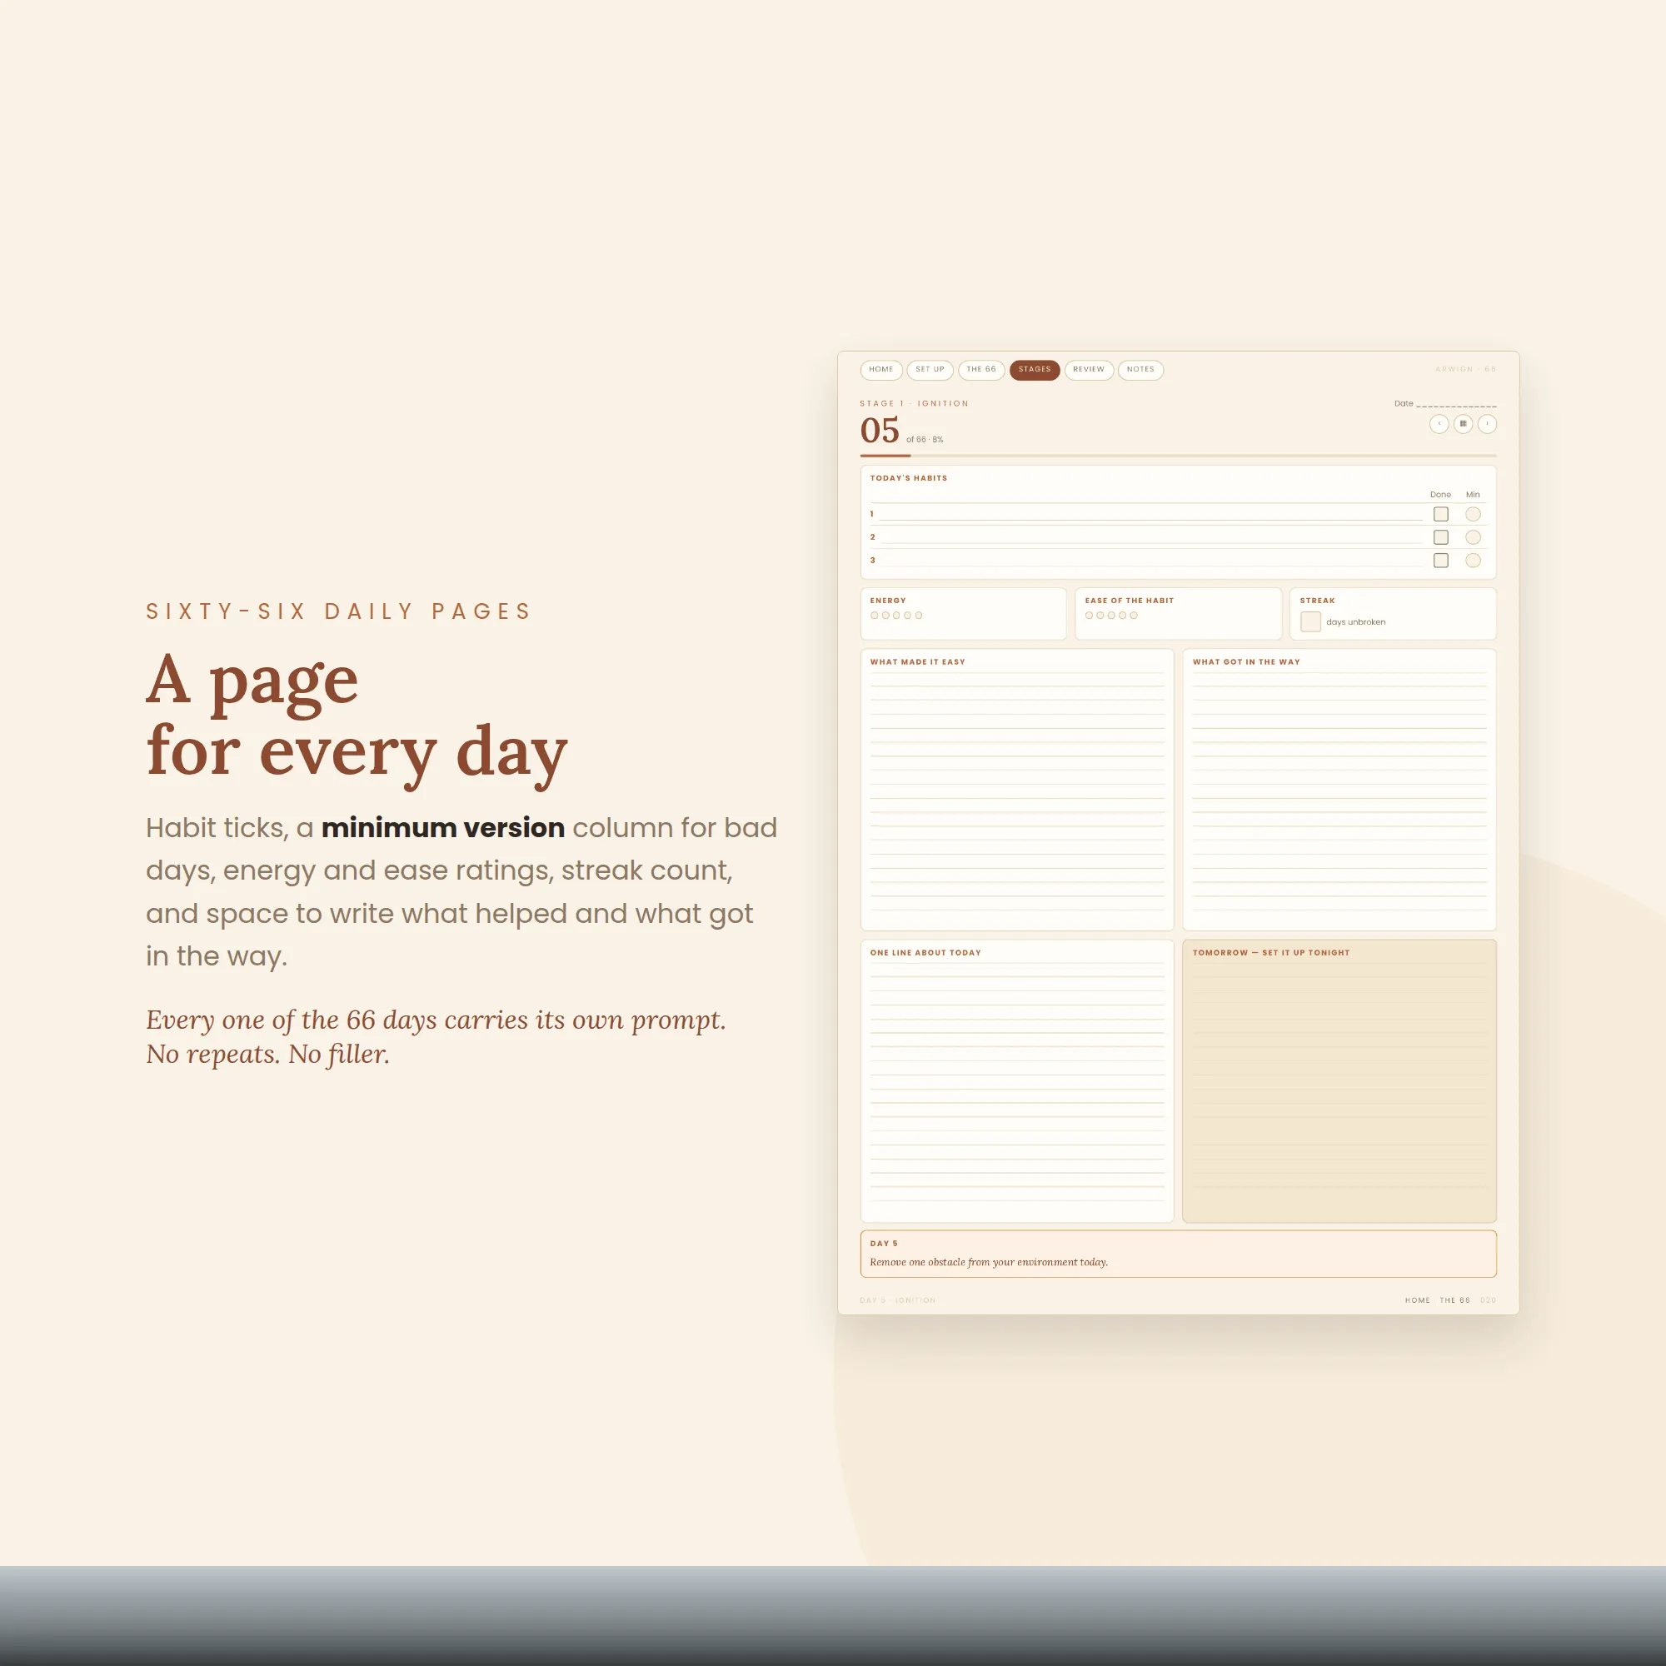Open the HOME tab pill
This screenshot has height=1666, width=1666.
pos(880,369)
